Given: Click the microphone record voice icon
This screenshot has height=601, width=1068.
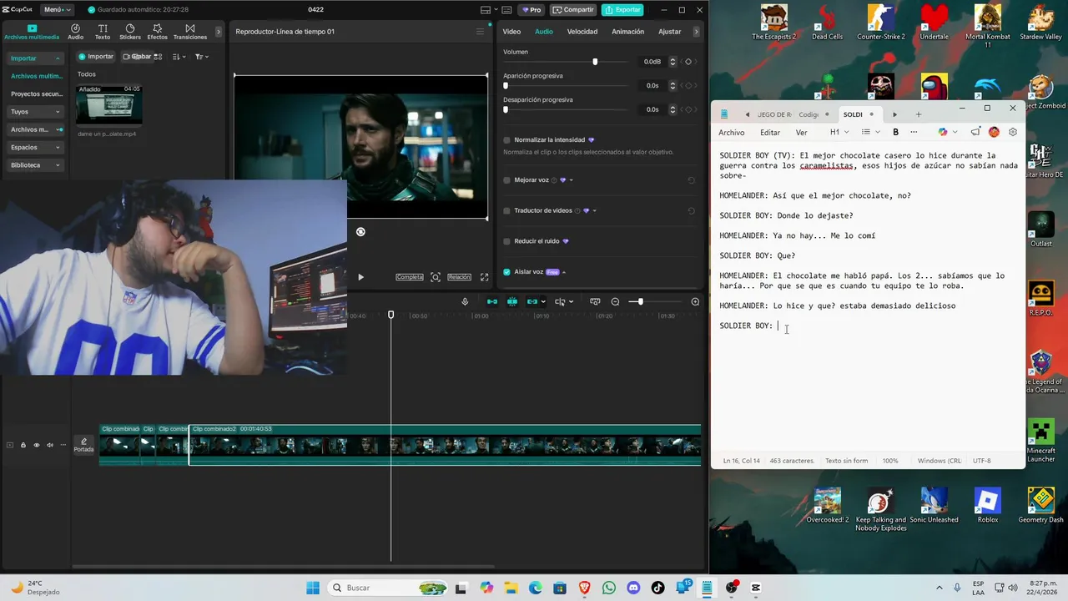Looking at the screenshot, I should coord(465,301).
